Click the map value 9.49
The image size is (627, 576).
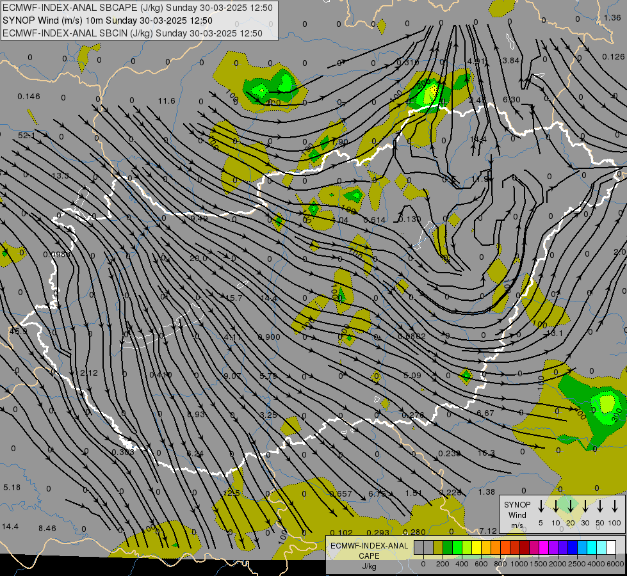click(x=199, y=218)
